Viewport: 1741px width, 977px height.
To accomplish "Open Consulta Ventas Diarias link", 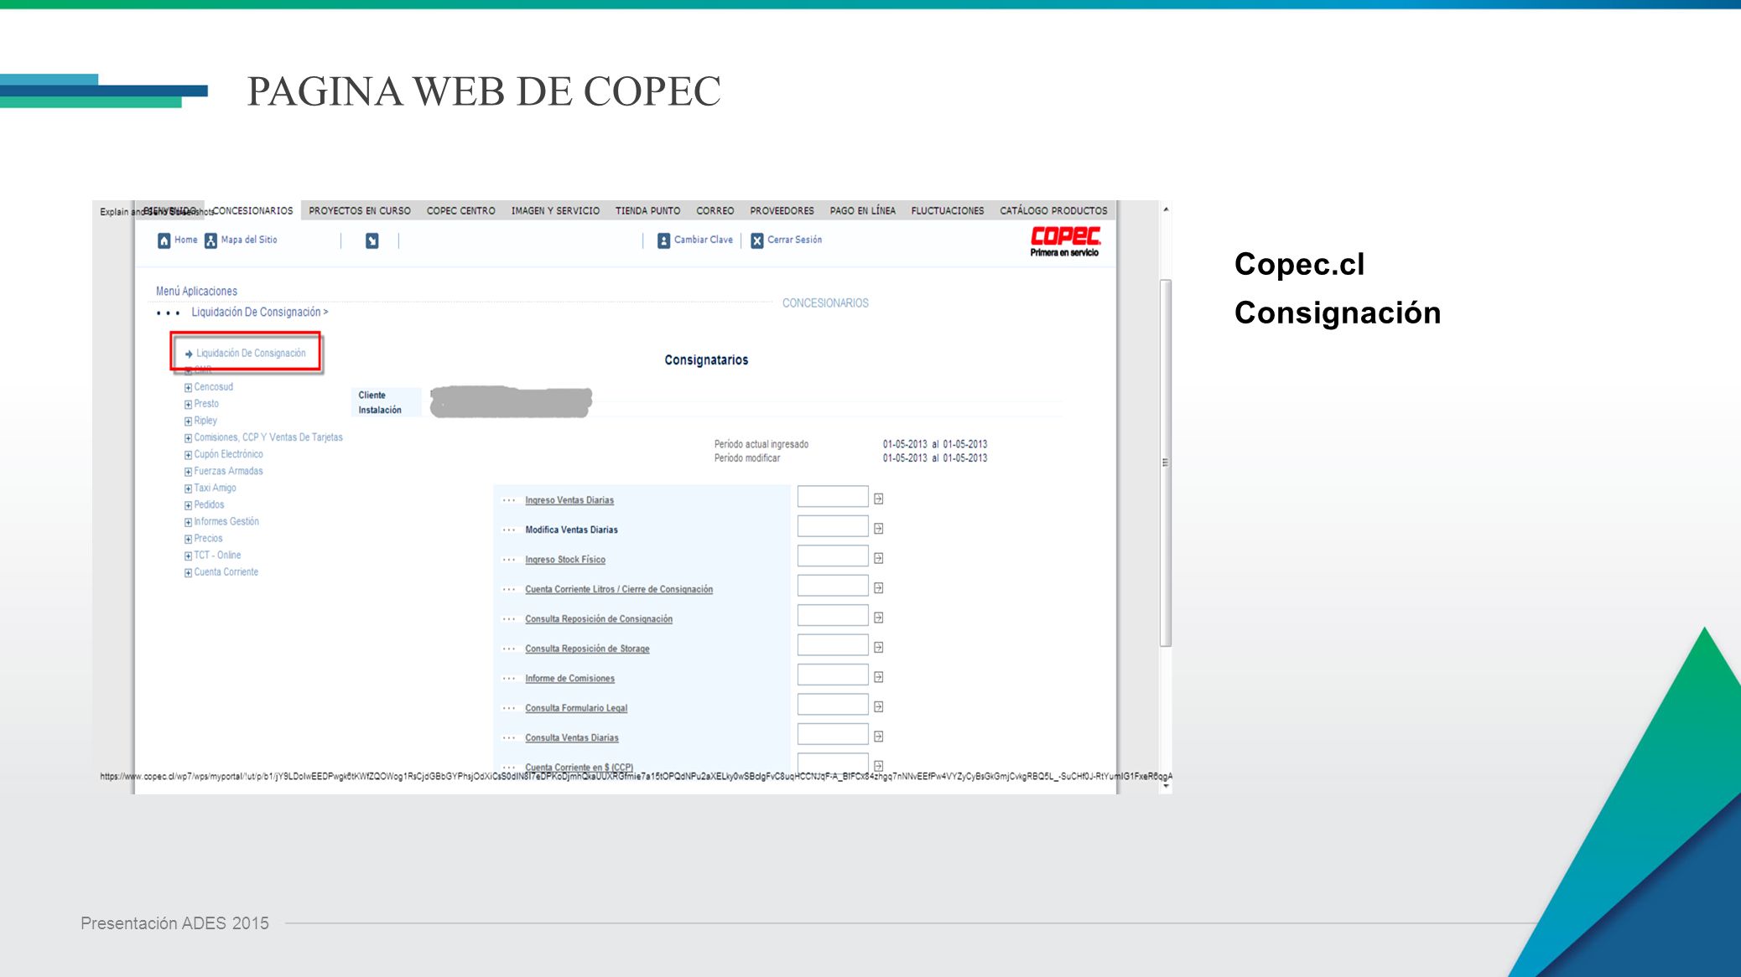I will pyautogui.click(x=572, y=738).
